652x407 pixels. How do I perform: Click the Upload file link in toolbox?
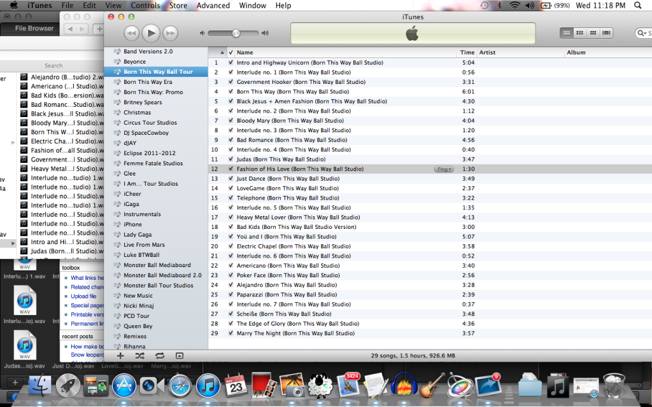click(83, 296)
